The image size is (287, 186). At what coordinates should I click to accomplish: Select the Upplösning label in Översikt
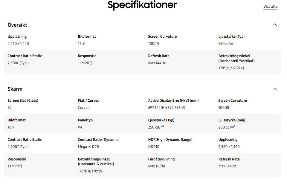(x=17, y=36)
